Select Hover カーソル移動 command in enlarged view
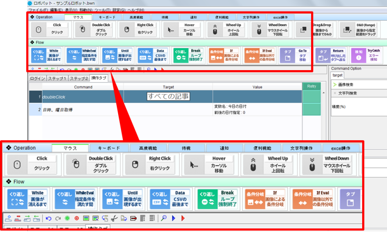Image resolution: width=387 pixels, height=232 pixels. click(210, 164)
